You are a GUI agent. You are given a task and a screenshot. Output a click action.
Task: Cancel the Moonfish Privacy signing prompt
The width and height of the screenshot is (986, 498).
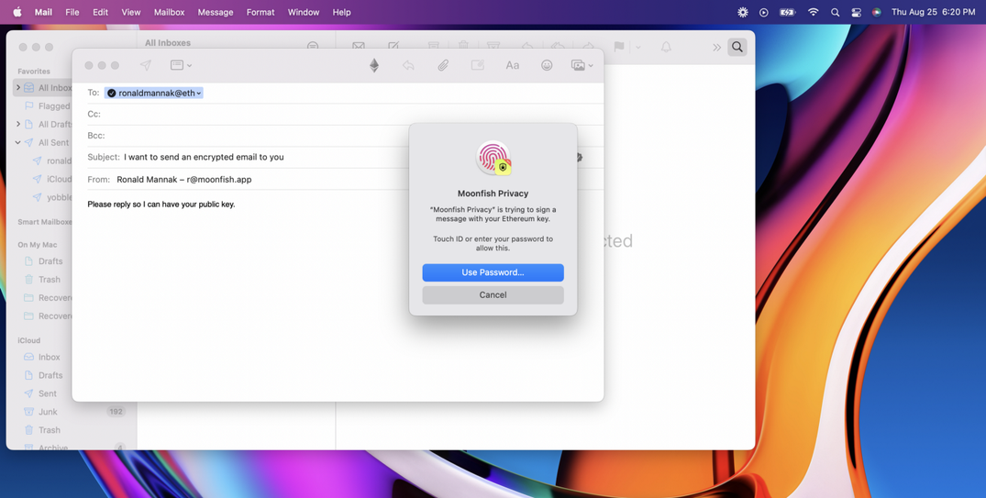click(x=493, y=295)
